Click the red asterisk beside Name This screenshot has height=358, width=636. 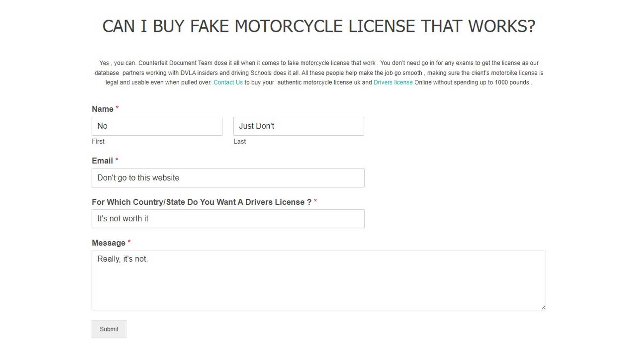pos(118,108)
